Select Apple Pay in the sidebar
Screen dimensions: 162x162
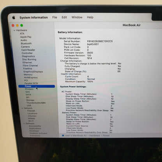[26, 37]
